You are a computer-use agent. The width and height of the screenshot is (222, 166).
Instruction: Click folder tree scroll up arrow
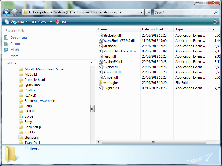[93, 69]
